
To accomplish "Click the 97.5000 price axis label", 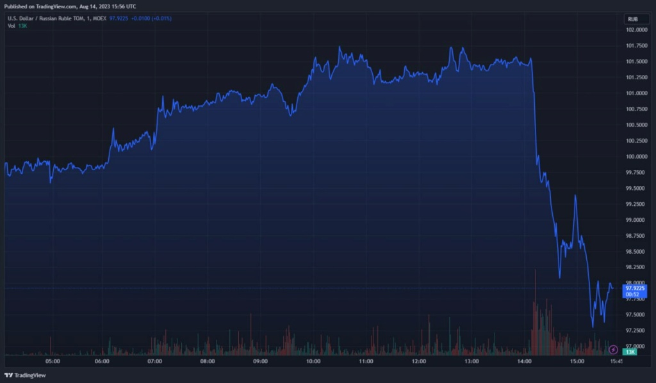I will point(635,315).
